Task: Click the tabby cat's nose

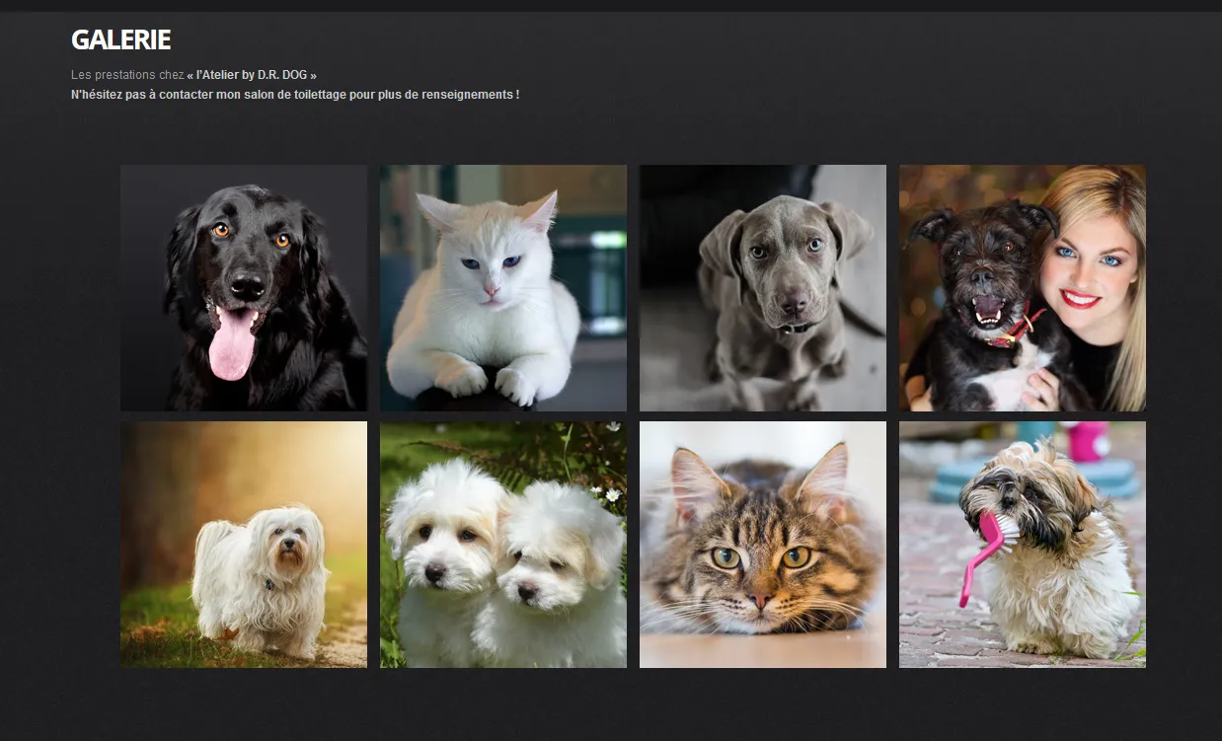Action: pyautogui.click(x=759, y=599)
